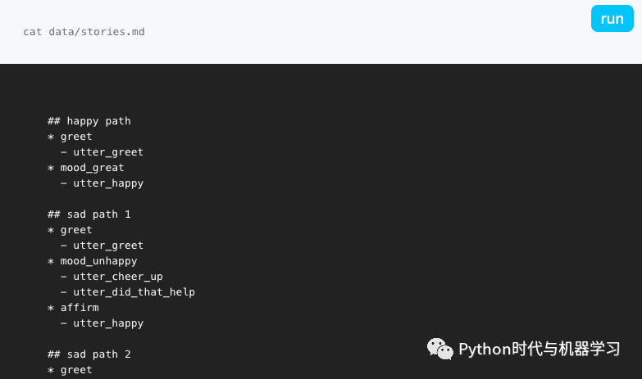Screen dimensions: 642x379
Task: Select the '## sad path 2' heading
Action: click(x=89, y=354)
